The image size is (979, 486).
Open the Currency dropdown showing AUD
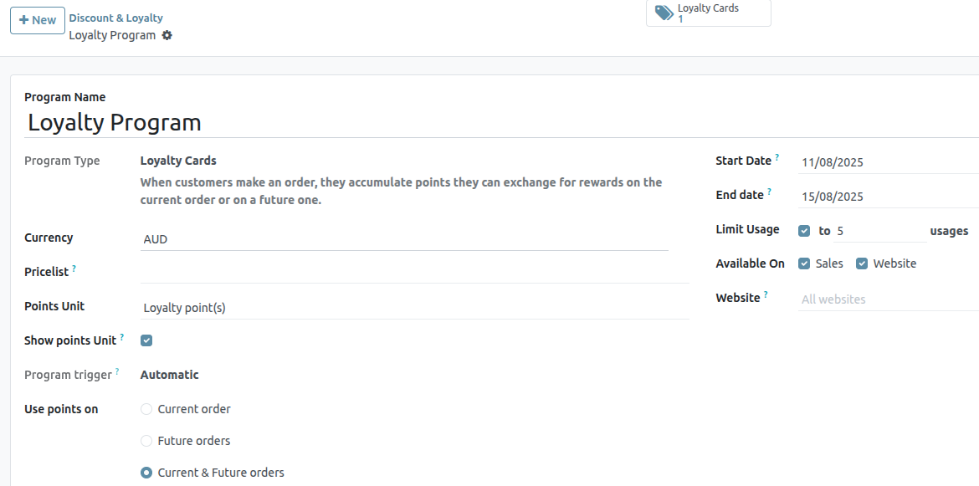click(404, 239)
